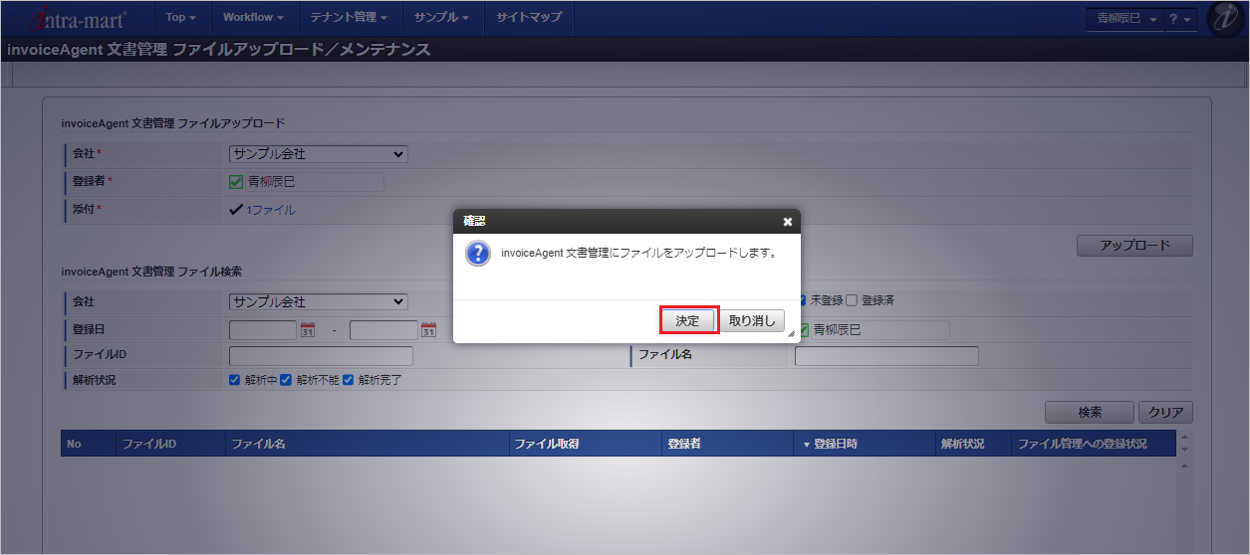Open the 会社 dropdown in the file search section
This screenshot has height=555, width=1250.
point(318,301)
